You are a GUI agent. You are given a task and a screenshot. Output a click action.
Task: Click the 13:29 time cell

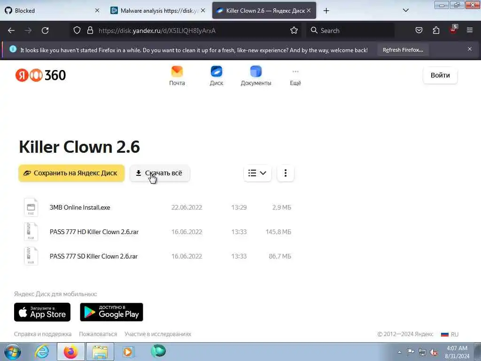239,207
